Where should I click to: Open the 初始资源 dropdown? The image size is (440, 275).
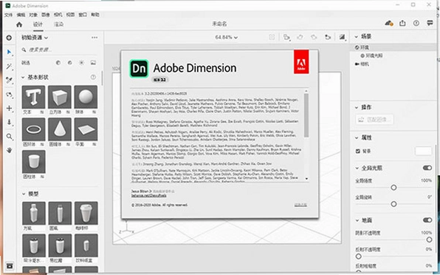click(35, 38)
